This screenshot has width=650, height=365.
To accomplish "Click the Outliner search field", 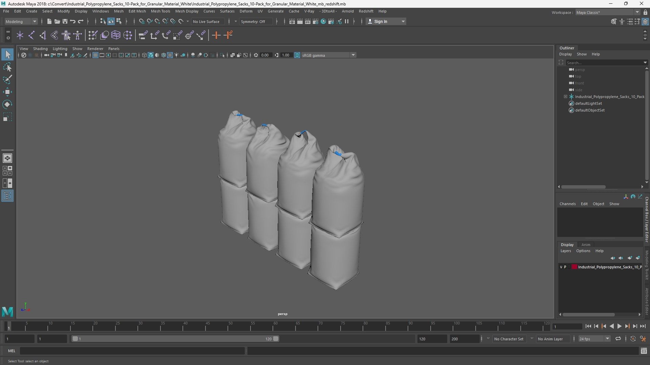I will tap(606, 63).
